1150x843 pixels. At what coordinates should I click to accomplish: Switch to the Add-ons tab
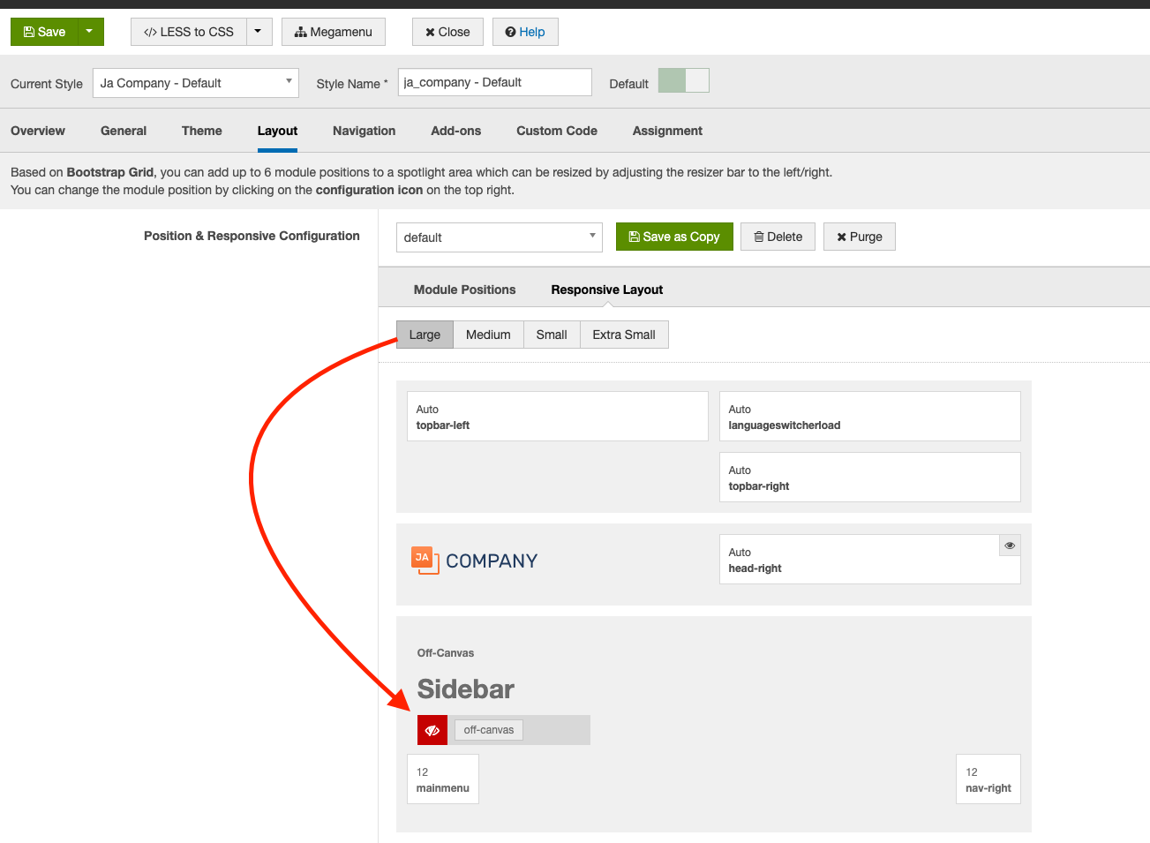click(455, 131)
